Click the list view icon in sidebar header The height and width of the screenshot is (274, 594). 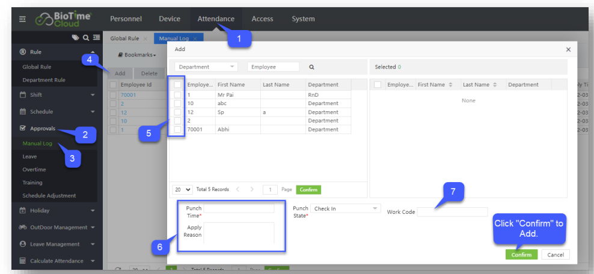[96, 38]
